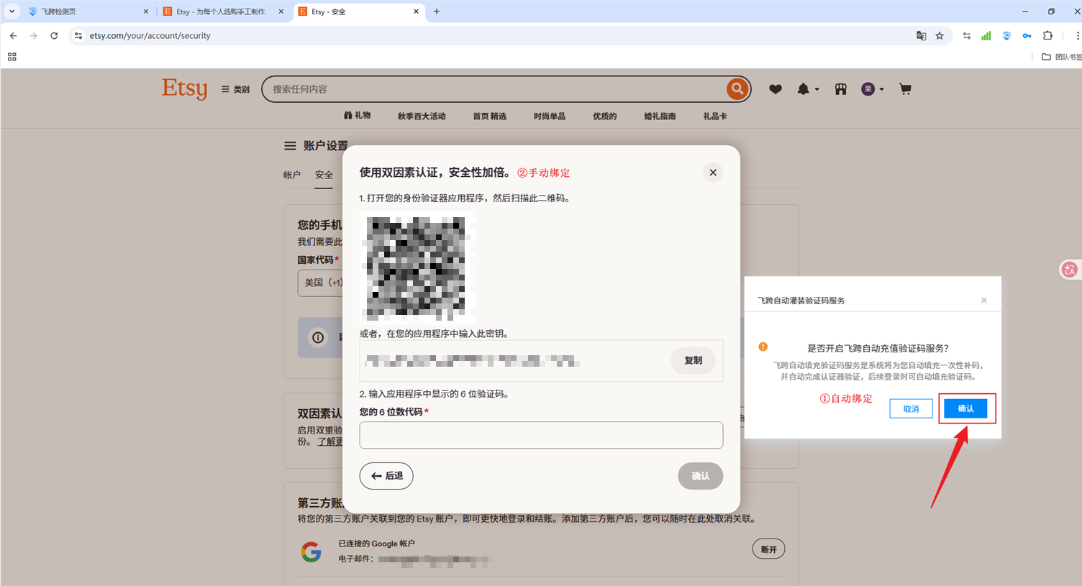Open the 类别 categories menu
The width and height of the screenshot is (1082, 586).
235,89
